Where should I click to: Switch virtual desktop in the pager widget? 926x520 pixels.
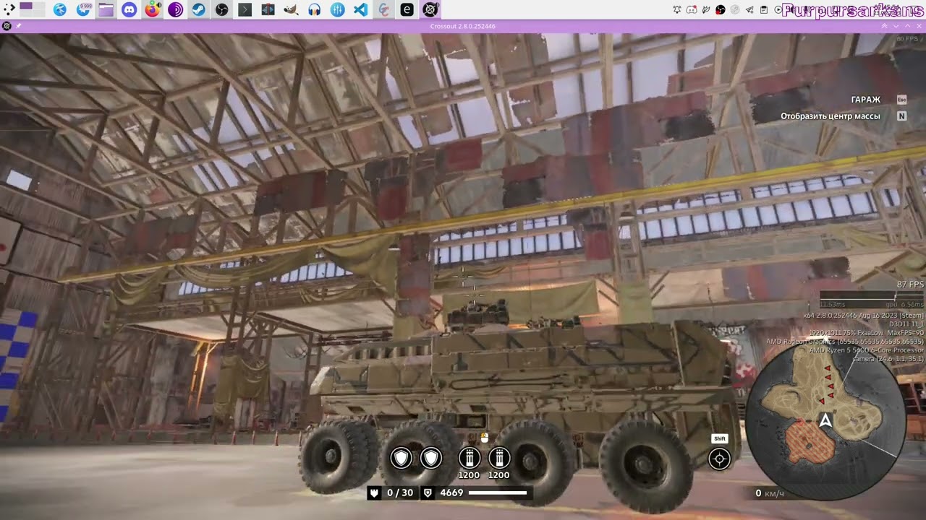(32, 10)
